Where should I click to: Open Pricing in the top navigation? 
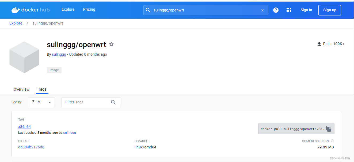click(89, 9)
